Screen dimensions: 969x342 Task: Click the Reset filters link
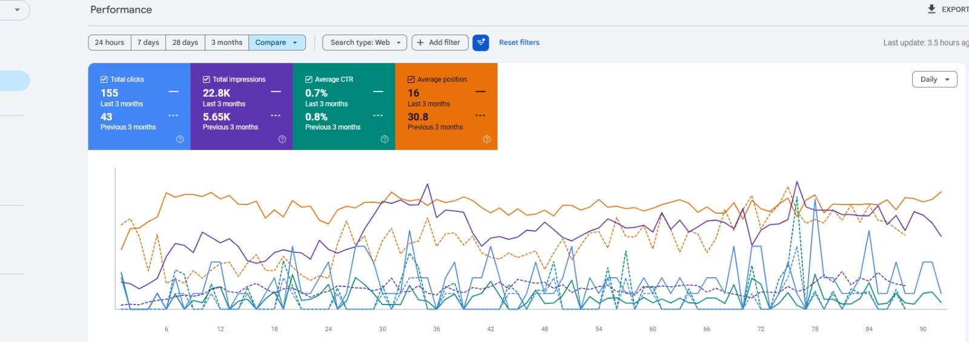pos(519,42)
